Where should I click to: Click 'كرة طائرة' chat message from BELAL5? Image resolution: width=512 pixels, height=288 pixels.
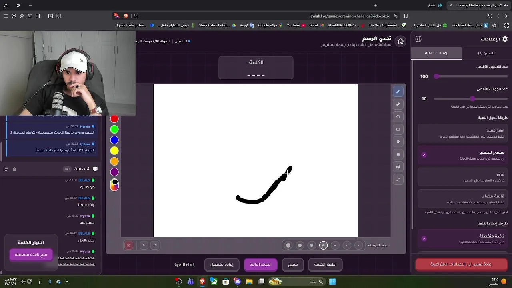[87, 187]
